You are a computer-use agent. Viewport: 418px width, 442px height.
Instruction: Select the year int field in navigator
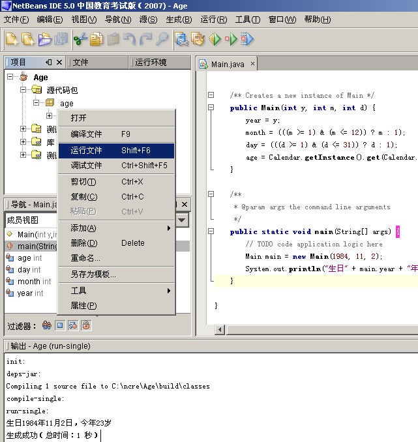coord(25,293)
